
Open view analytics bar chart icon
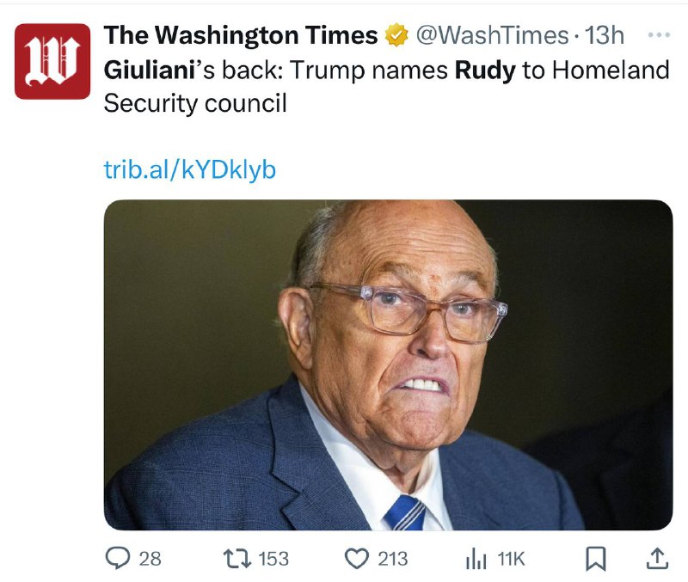pyautogui.click(x=476, y=559)
